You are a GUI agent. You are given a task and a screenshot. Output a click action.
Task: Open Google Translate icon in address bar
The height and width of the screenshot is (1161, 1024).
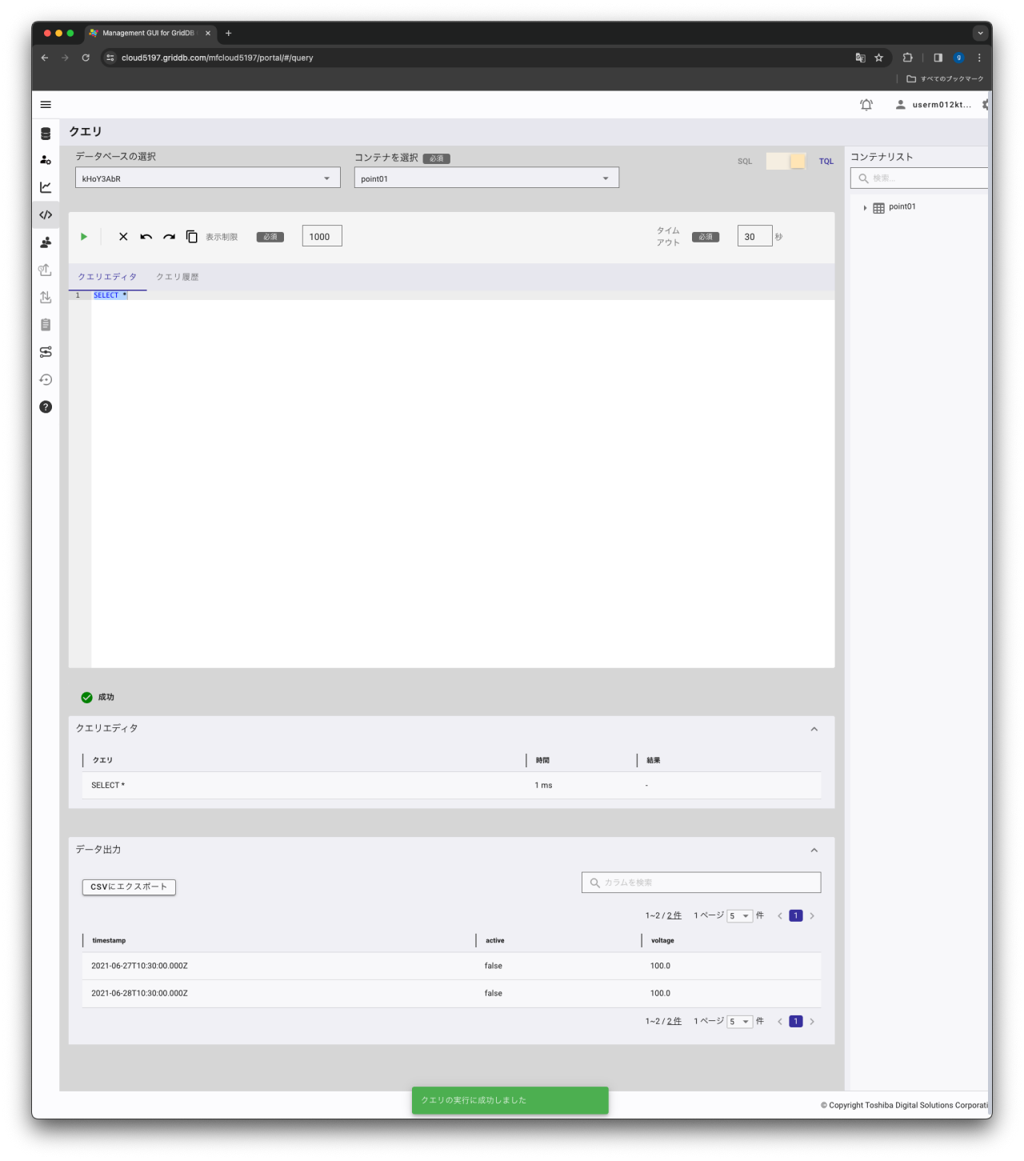[860, 58]
